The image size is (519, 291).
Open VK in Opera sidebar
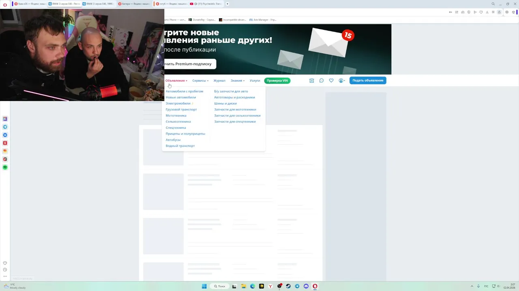(x=5, y=135)
